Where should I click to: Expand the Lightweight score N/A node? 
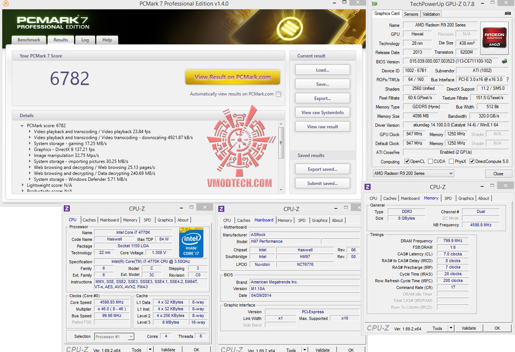pyautogui.click(x=22, y=185)
